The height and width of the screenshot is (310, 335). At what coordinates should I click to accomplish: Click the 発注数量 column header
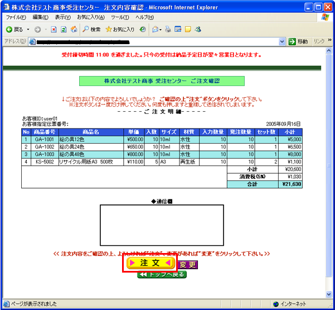pyautogui.click(x=241, y=132)
